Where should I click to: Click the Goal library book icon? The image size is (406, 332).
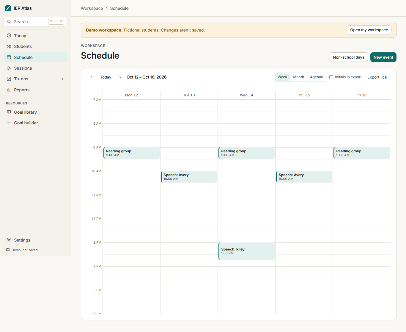(9, 112)
